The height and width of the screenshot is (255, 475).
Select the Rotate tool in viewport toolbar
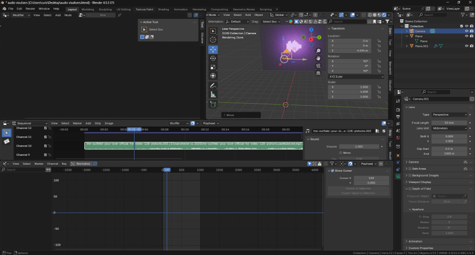[213, 58]
